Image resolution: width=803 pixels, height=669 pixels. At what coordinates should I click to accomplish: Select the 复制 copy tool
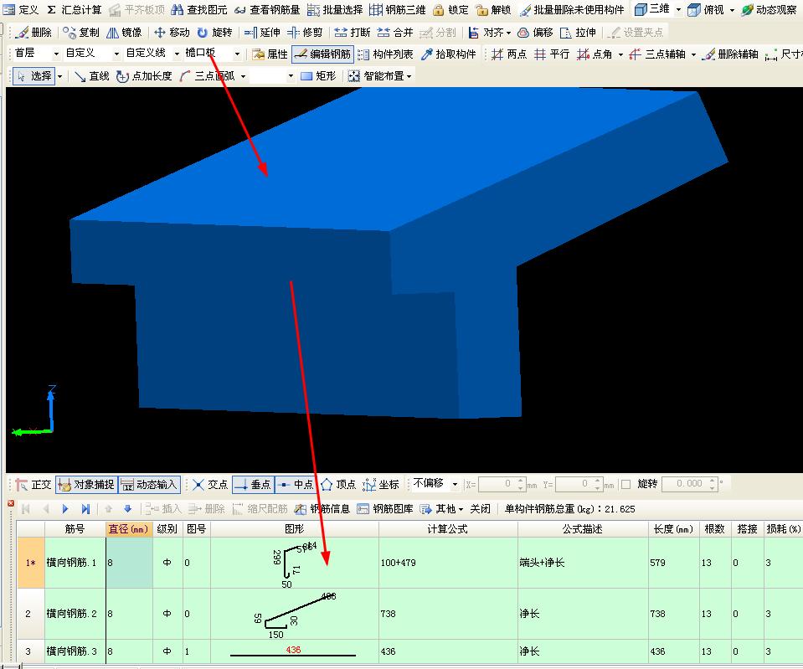(x=81, y=33)
